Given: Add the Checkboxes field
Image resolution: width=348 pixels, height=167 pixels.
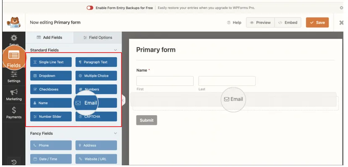Looking at the screenshot, I should (51, 89).
